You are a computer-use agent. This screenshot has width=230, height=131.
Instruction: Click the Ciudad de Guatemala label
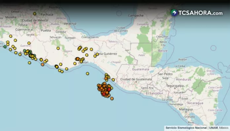pyautogui.click(x=136, y=79)
